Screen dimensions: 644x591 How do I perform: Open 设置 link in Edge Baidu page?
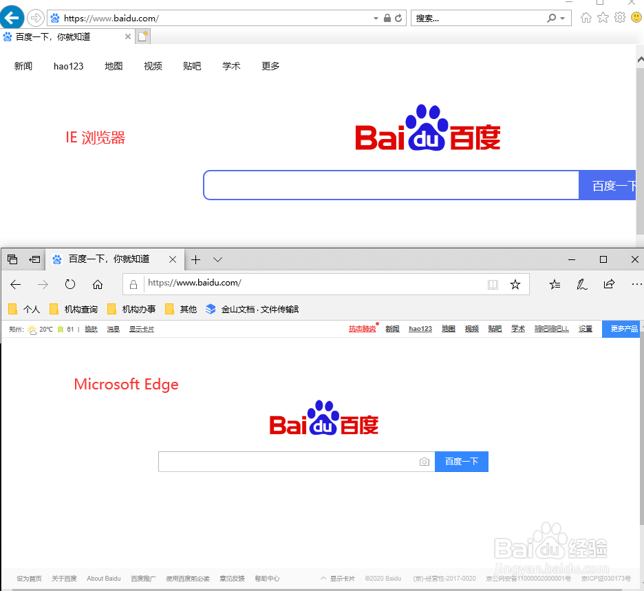click(586, 329)
